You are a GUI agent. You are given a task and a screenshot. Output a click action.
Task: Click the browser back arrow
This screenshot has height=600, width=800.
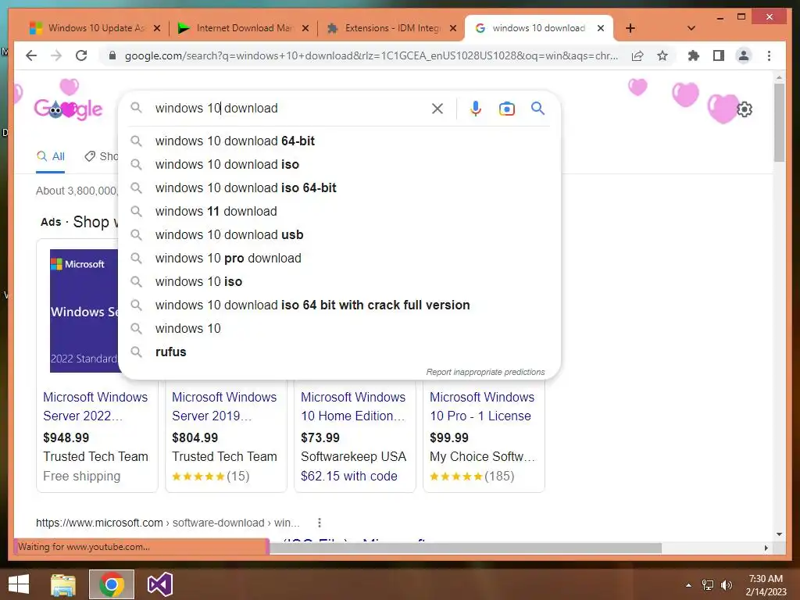31,55
